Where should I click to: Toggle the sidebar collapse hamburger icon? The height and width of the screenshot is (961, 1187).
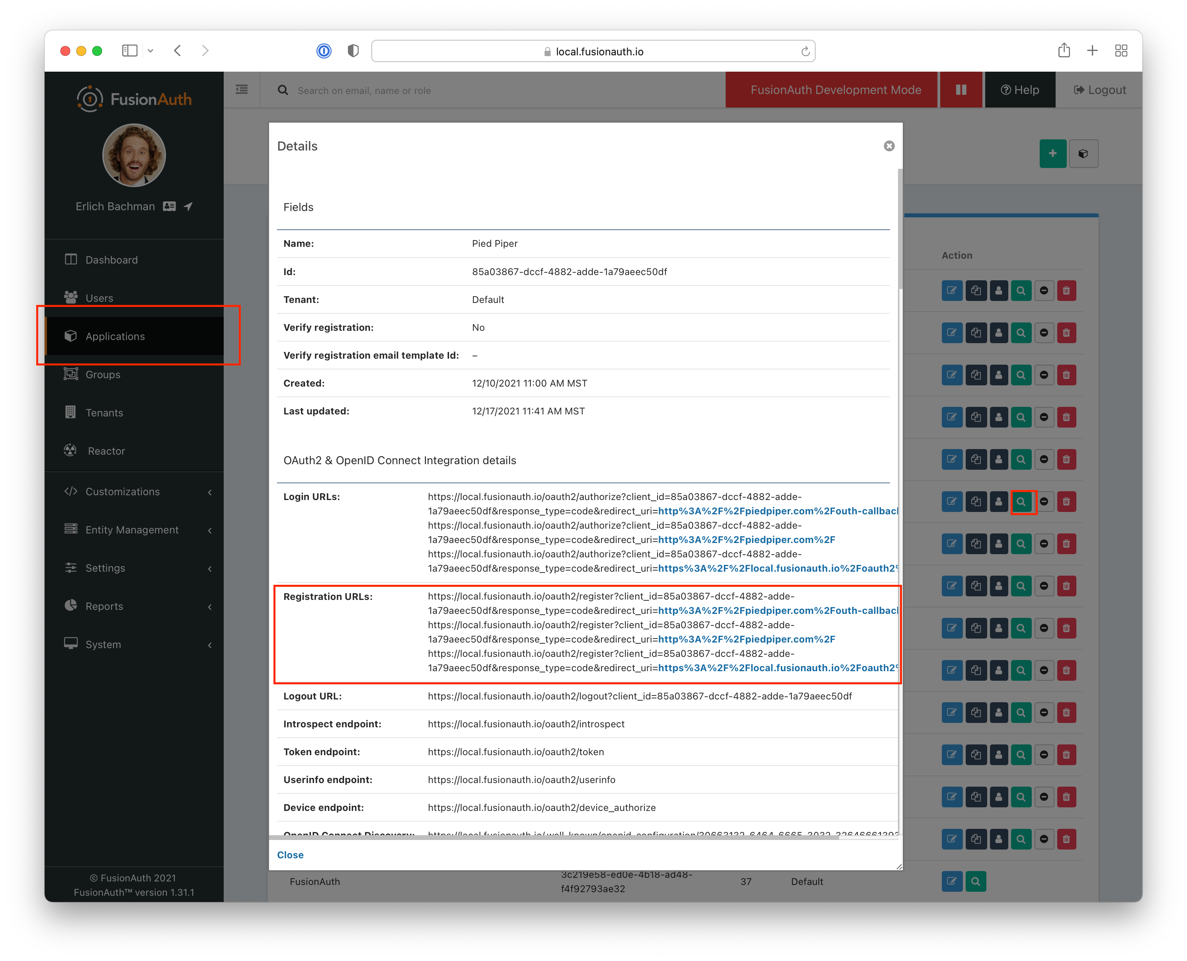coord(242,90)
